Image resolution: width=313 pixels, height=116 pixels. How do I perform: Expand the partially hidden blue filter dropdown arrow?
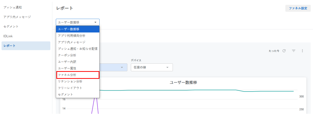[x=122, y=67]
